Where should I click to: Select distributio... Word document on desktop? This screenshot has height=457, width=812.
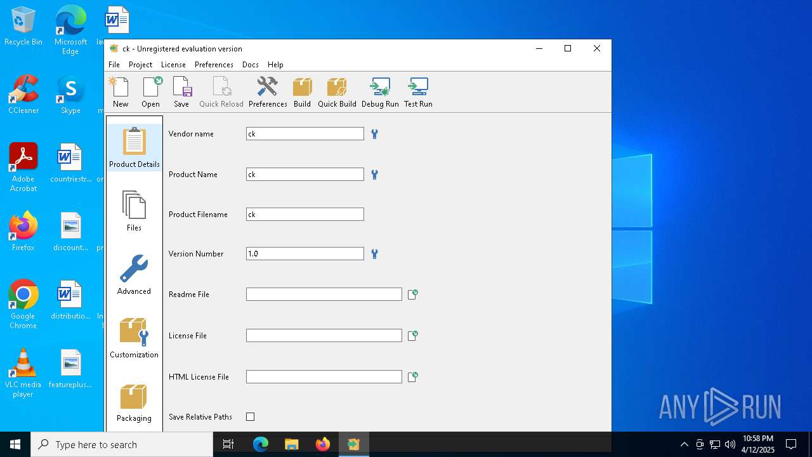pos(70,300)
